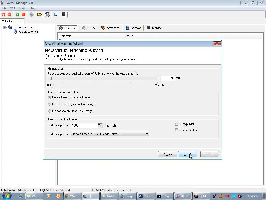This screenshot has height=200, width=266.
Task: Open the Tools menu
Action: click(22, 8)
